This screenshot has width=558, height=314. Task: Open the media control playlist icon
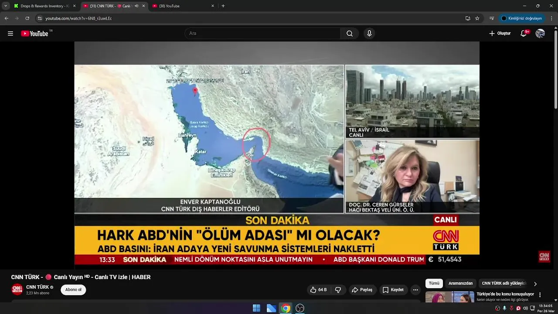pos(492,18)
